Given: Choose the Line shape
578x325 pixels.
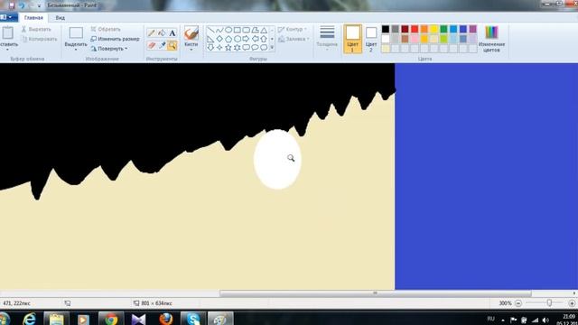Looking at the screenshot, I should (210, 30).
